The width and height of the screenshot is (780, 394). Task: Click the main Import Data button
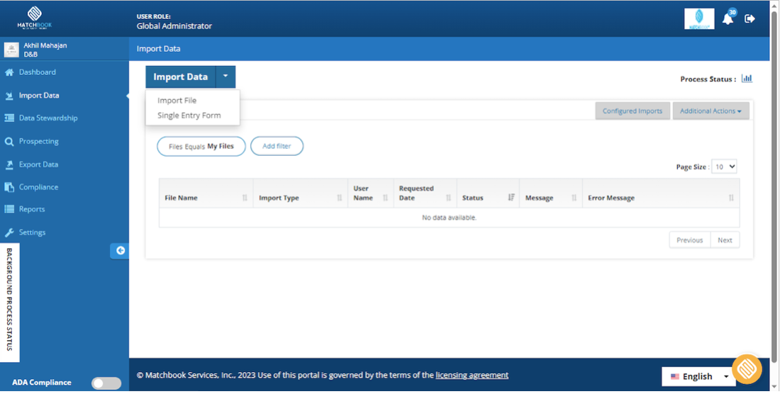[181, 77]
